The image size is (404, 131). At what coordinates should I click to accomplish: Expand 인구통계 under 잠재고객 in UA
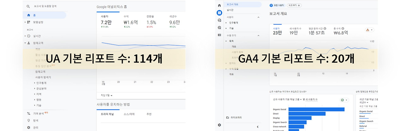34,83
